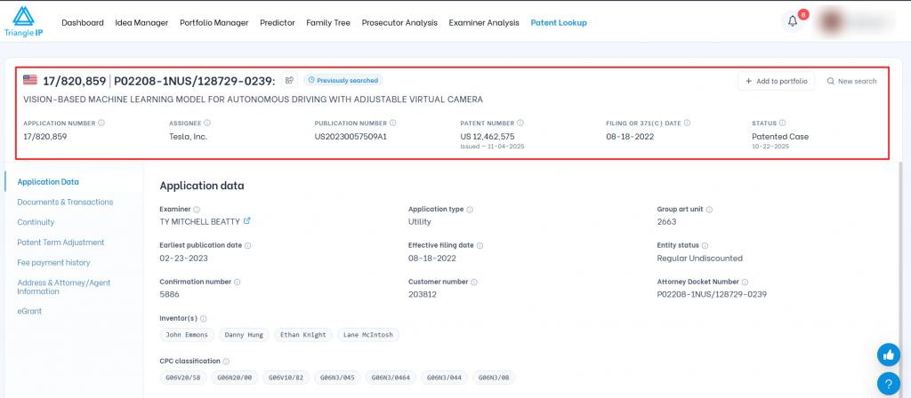Click info icon next to Assignee
The width and height of the screenshot is (911, 398).
point(207,123)
